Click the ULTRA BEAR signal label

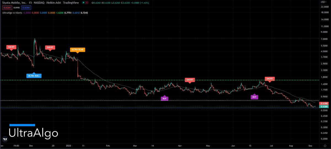tap(78, 50)
